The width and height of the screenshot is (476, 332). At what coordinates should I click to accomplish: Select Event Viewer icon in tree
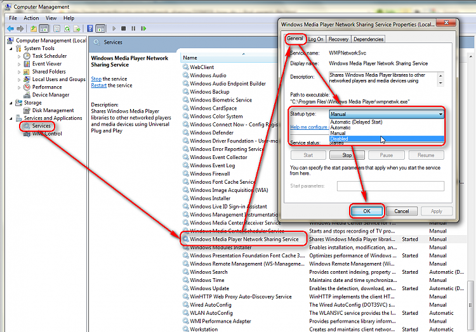pyautogui.click(x=27, y=64)
